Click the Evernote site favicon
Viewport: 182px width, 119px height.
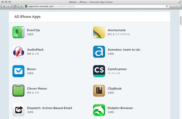coord(26,6)
